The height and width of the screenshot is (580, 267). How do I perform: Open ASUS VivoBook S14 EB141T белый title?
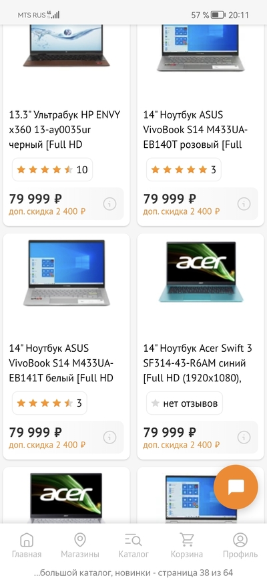point(61,363)
